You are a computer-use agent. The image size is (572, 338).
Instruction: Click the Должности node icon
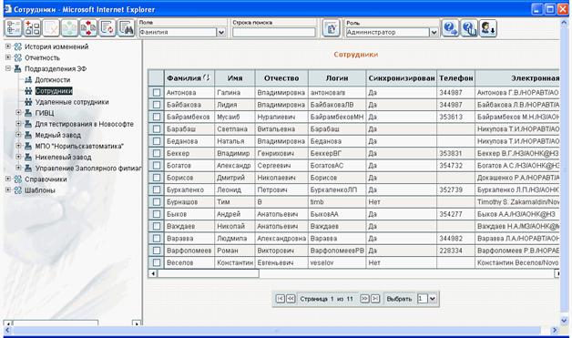pos(28,79)
